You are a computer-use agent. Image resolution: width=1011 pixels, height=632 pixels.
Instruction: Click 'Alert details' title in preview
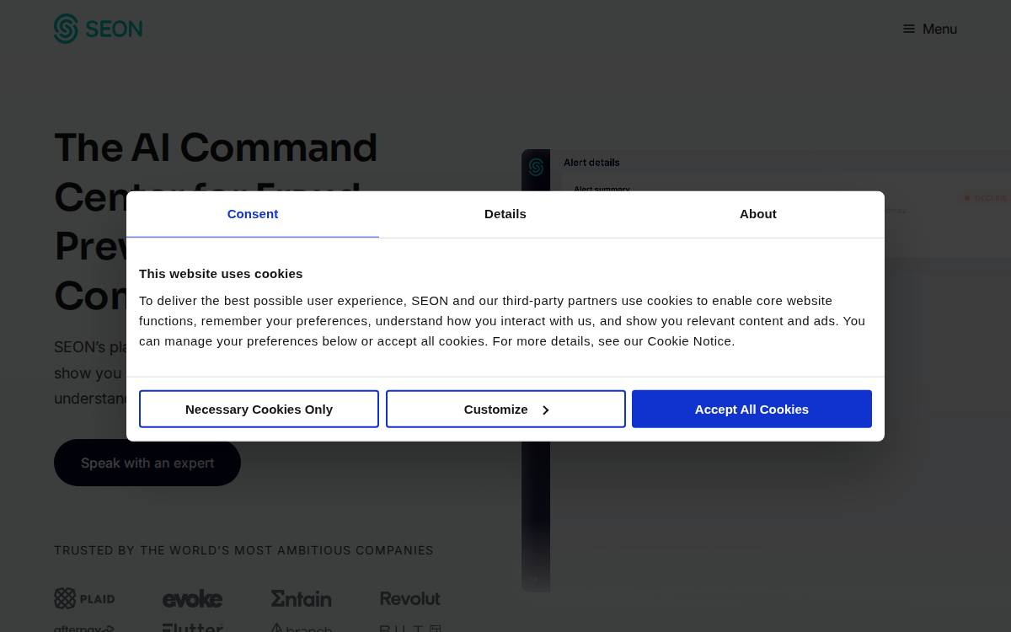(x=591, y=163)
